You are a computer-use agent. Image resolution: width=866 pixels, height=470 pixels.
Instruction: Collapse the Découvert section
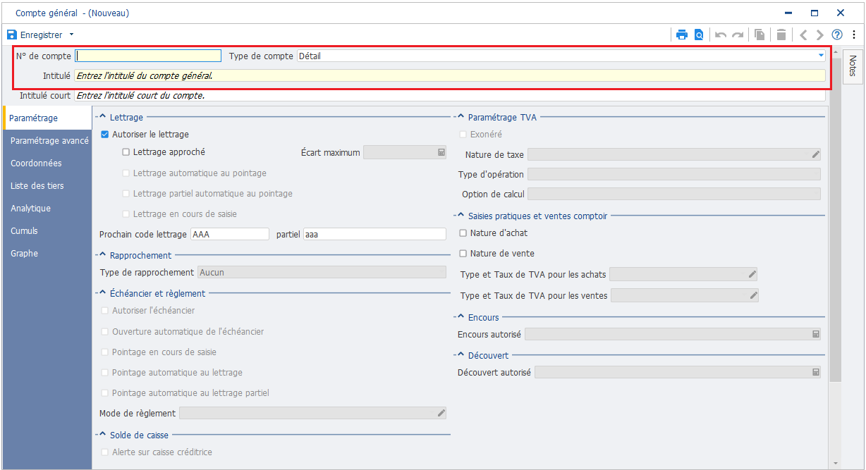click(x=461, y=355)
